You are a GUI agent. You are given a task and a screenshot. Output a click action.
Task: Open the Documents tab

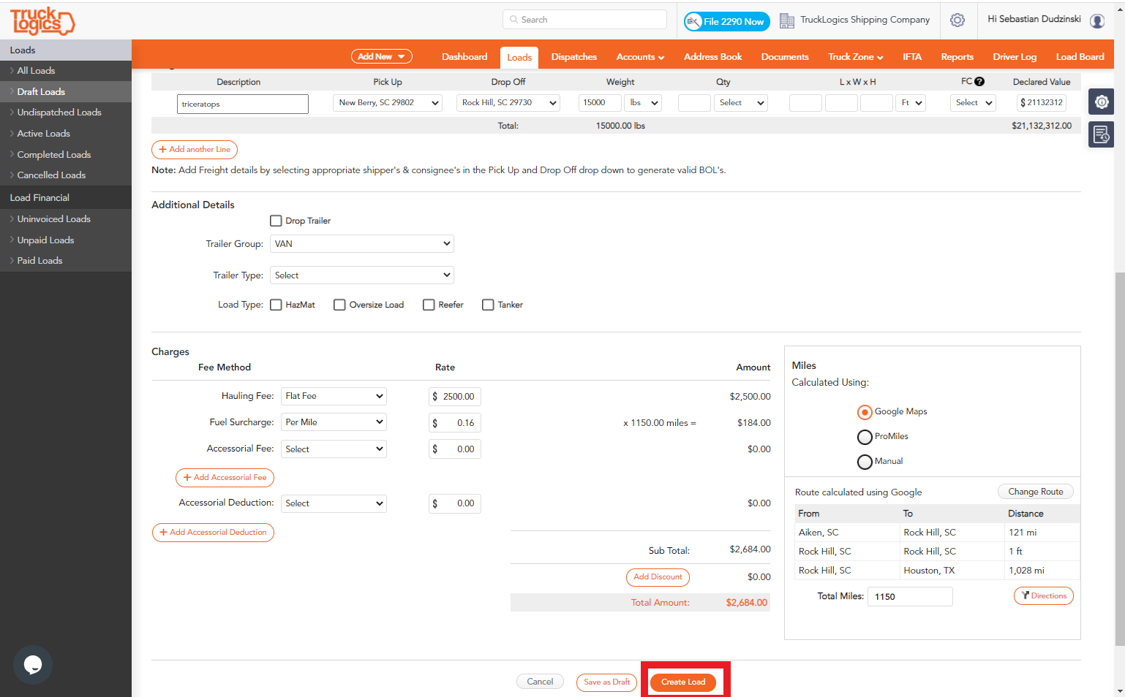tap(785, 57)
